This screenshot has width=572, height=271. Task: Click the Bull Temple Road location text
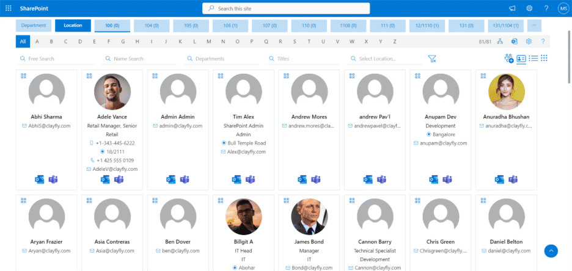(247, 143)
